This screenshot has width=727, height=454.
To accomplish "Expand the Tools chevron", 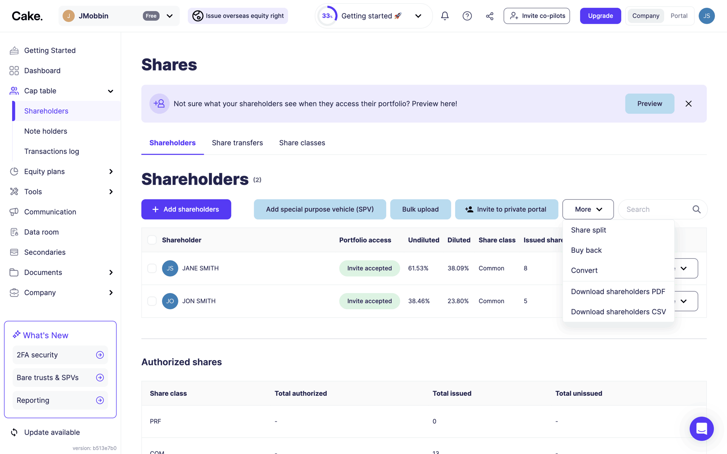I will coord(111,192).
